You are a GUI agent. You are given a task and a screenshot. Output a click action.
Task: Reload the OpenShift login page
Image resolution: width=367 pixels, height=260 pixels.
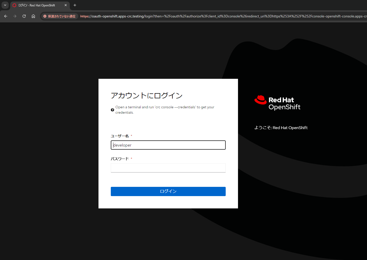(24, 16)
